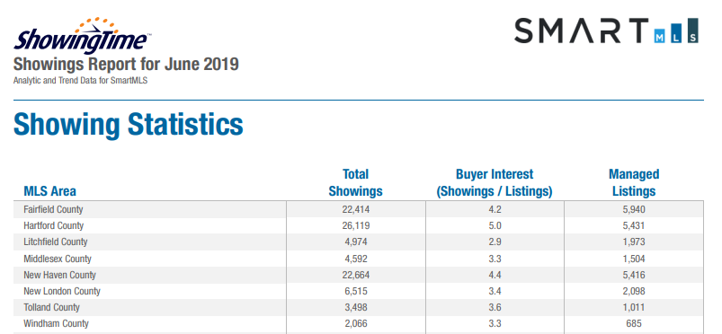Click Fairfield County managed listings value 5,940
This screenshot has height=334, width=722.
click(634, 210)
